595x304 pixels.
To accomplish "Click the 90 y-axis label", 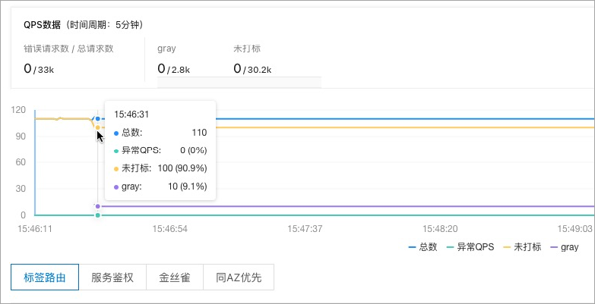I will [x=21, y=136].
